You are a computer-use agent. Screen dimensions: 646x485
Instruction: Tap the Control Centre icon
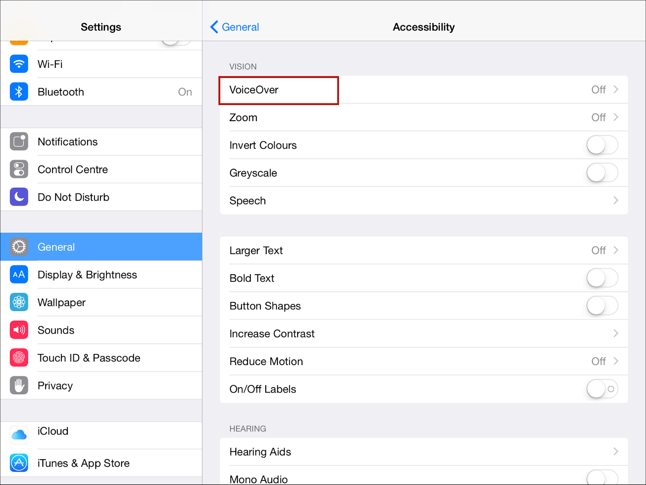pos(19,169)
